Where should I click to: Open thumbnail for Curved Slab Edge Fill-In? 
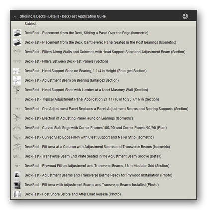tap(17, 137)
